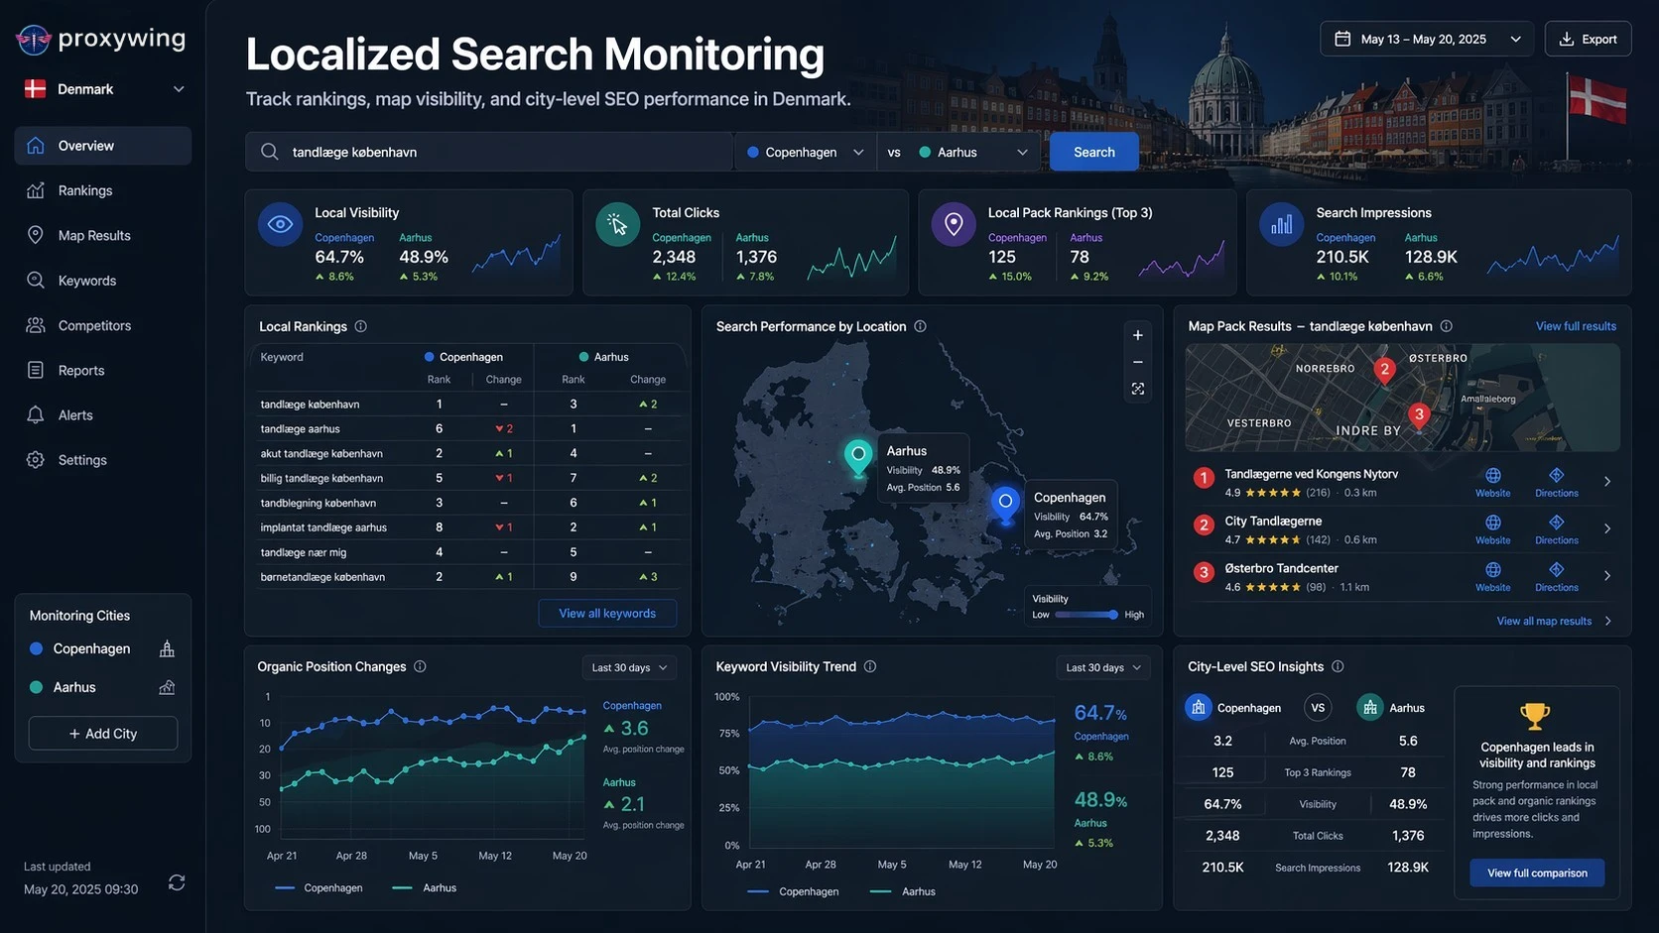Click the refresh icon beside Last updated
Viewport: 1659px width, 933px height.
click(177, 882)
